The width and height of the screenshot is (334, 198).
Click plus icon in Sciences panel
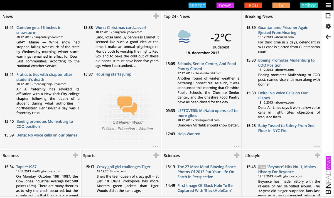click(237, 155)
